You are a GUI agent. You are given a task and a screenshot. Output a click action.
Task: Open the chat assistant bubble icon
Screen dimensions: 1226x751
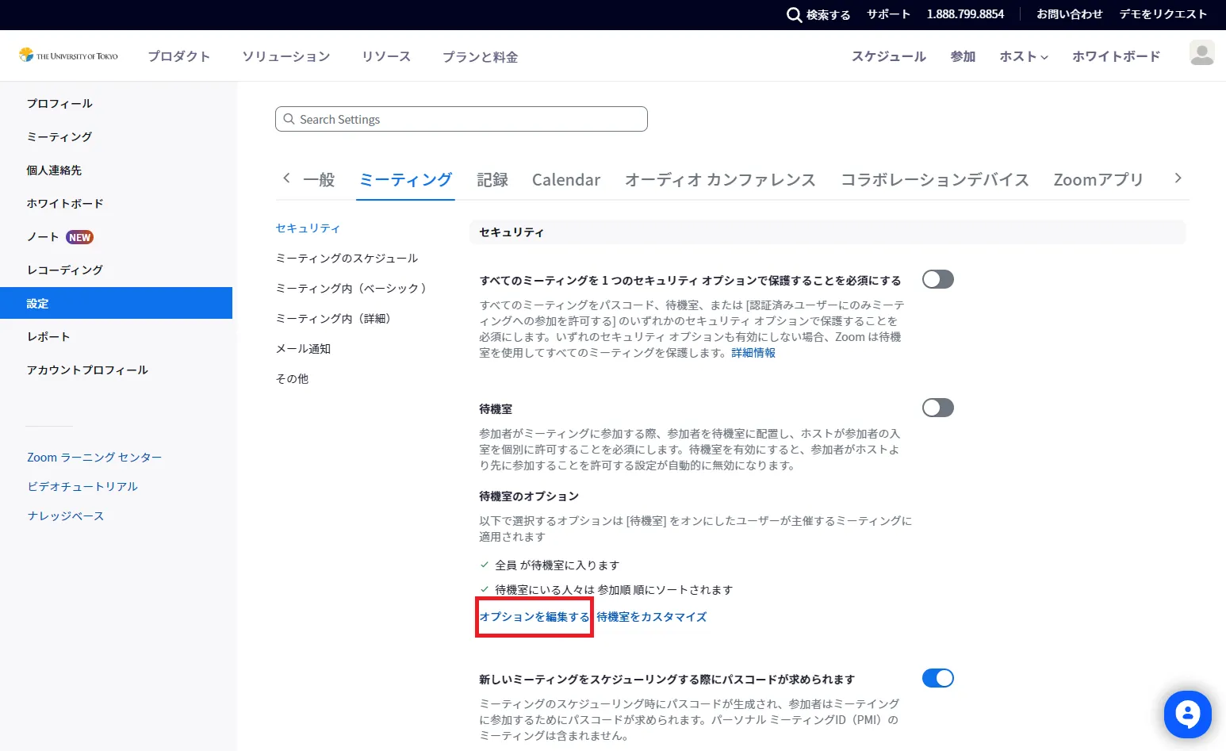[x=1187, y=715]
